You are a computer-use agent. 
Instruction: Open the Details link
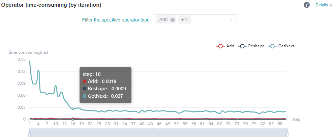324,5
